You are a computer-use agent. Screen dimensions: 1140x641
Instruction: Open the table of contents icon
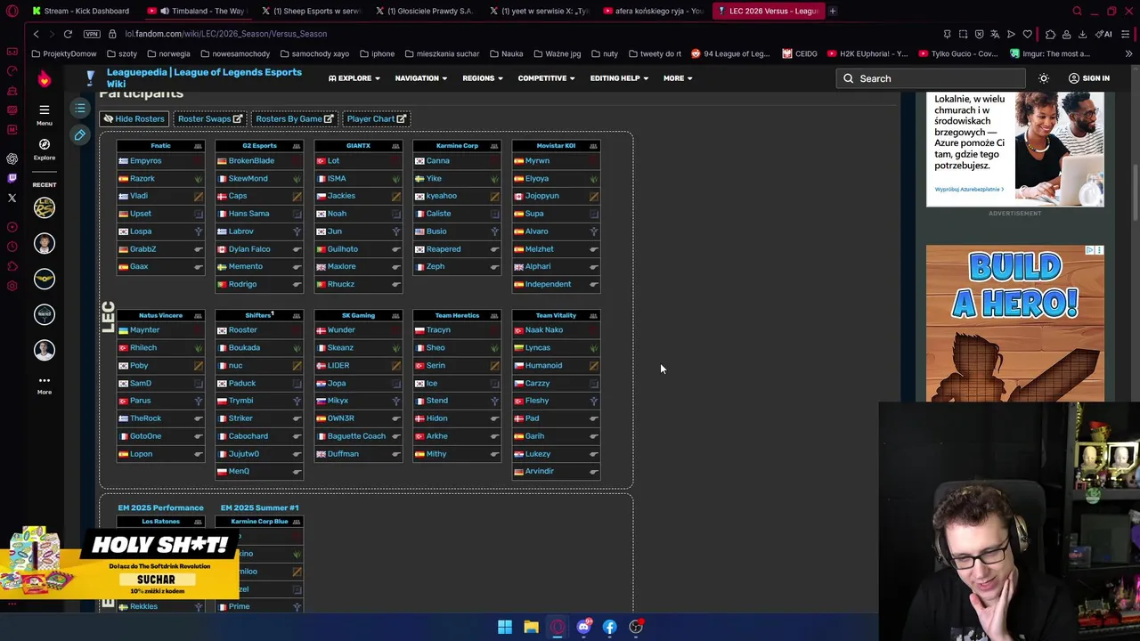pos(80,109)
